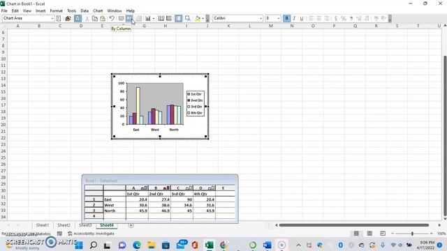Open the Chart Type dropdown arrow
This screenshot has height=251, width=447.
pos(154,18)
